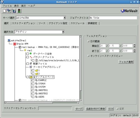Click the SYSAUX tablespace icon
Image resolution: width=140 pixels, height=118 pixels.
click(36, 84)
